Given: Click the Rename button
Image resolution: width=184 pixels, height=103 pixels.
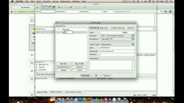Looking at the screenshot, I should click(80, 67).
